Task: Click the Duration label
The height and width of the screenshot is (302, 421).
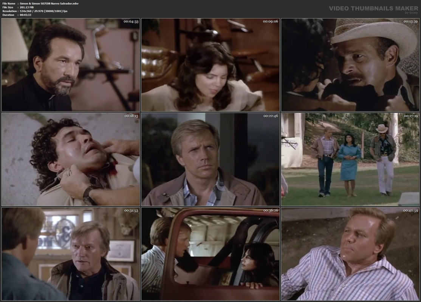Action: 8,15
